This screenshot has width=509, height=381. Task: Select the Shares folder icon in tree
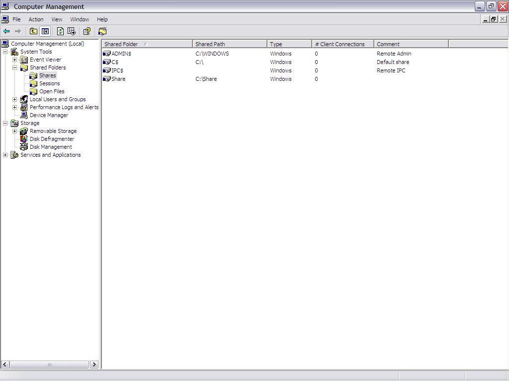(x=33, y=75)
